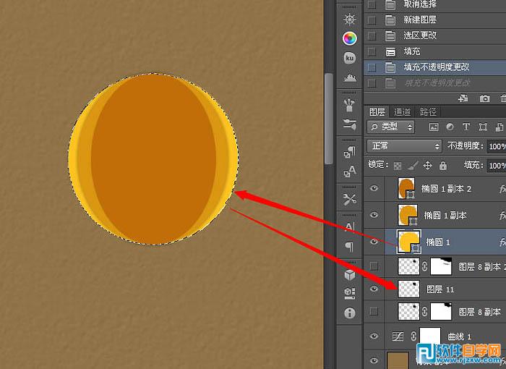Open the Paragraph panel pilcrow icon
This screenshot has width=506, height=369.
pos(349,247)
